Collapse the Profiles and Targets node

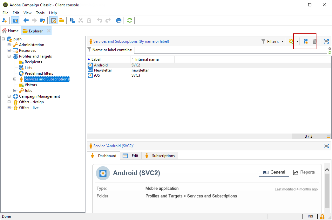click(9, 56)
